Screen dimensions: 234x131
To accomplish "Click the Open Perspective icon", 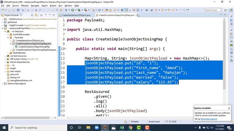I will coord(226,10).
